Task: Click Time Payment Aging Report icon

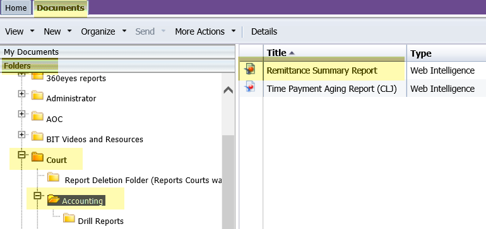Action: pos(250,87)
